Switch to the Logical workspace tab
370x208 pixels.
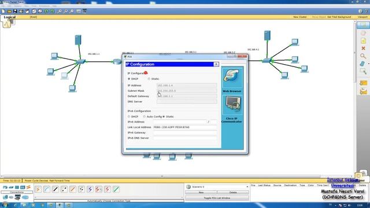pyautogui.click(x=9, y=17)
